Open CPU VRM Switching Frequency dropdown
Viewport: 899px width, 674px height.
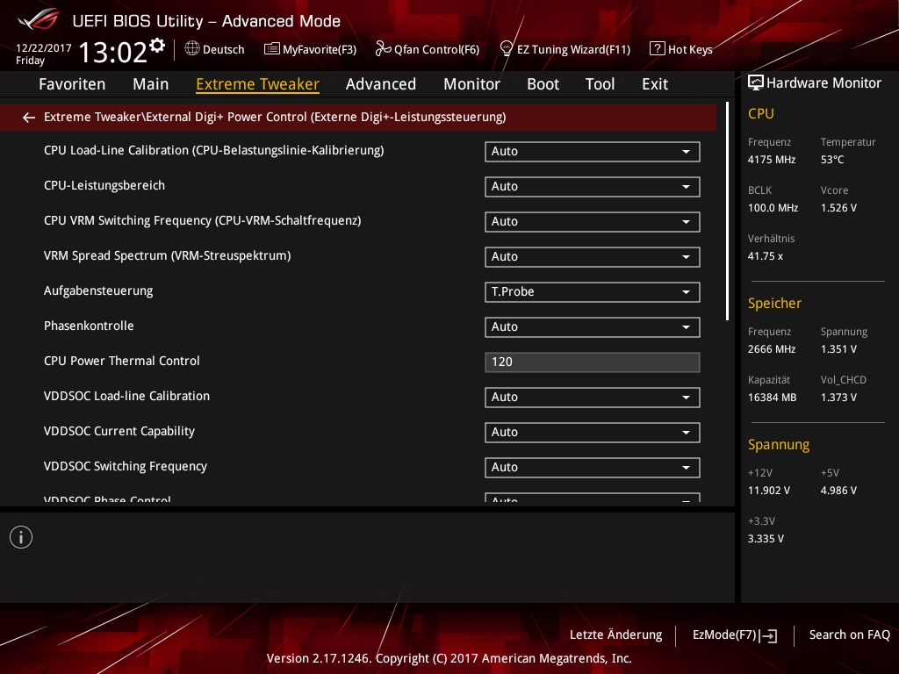(593, 221)
